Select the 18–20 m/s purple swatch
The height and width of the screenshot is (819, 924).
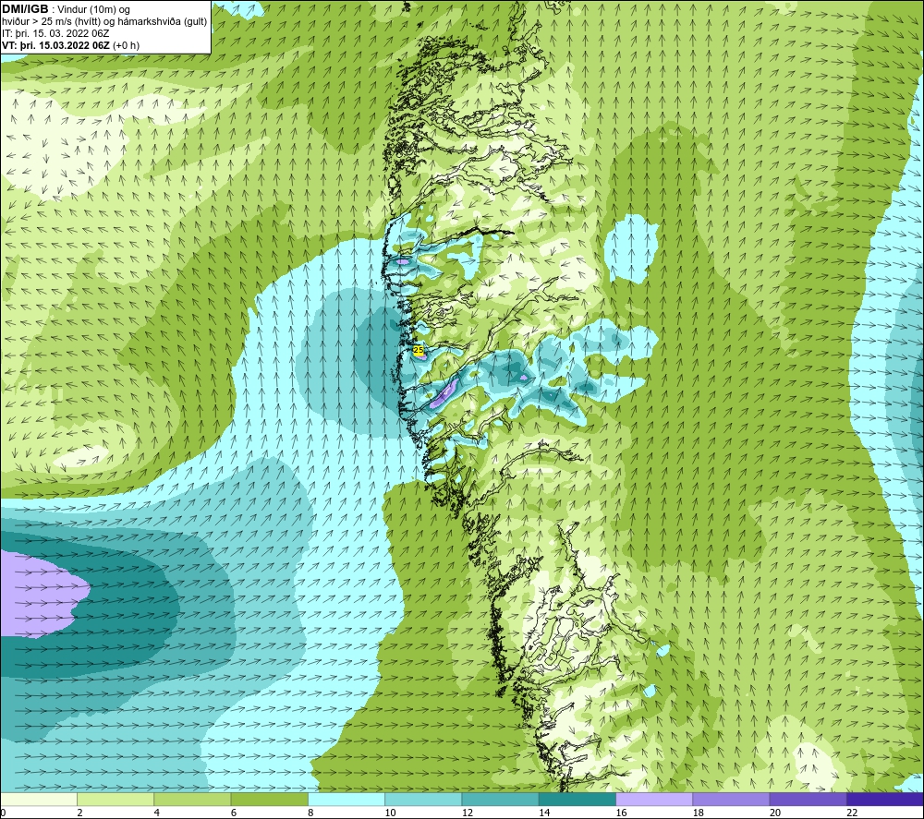(x=731, y=800)
